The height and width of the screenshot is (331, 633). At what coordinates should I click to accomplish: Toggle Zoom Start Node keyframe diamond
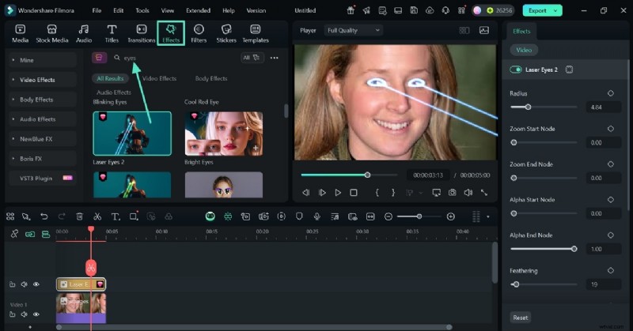tap(611, 129)
